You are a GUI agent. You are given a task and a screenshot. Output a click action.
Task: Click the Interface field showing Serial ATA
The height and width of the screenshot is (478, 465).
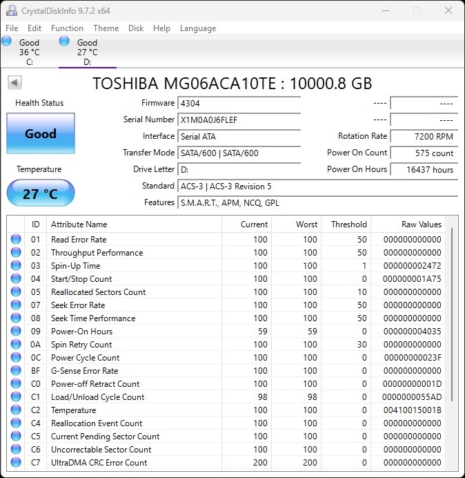tap(239, 136)
